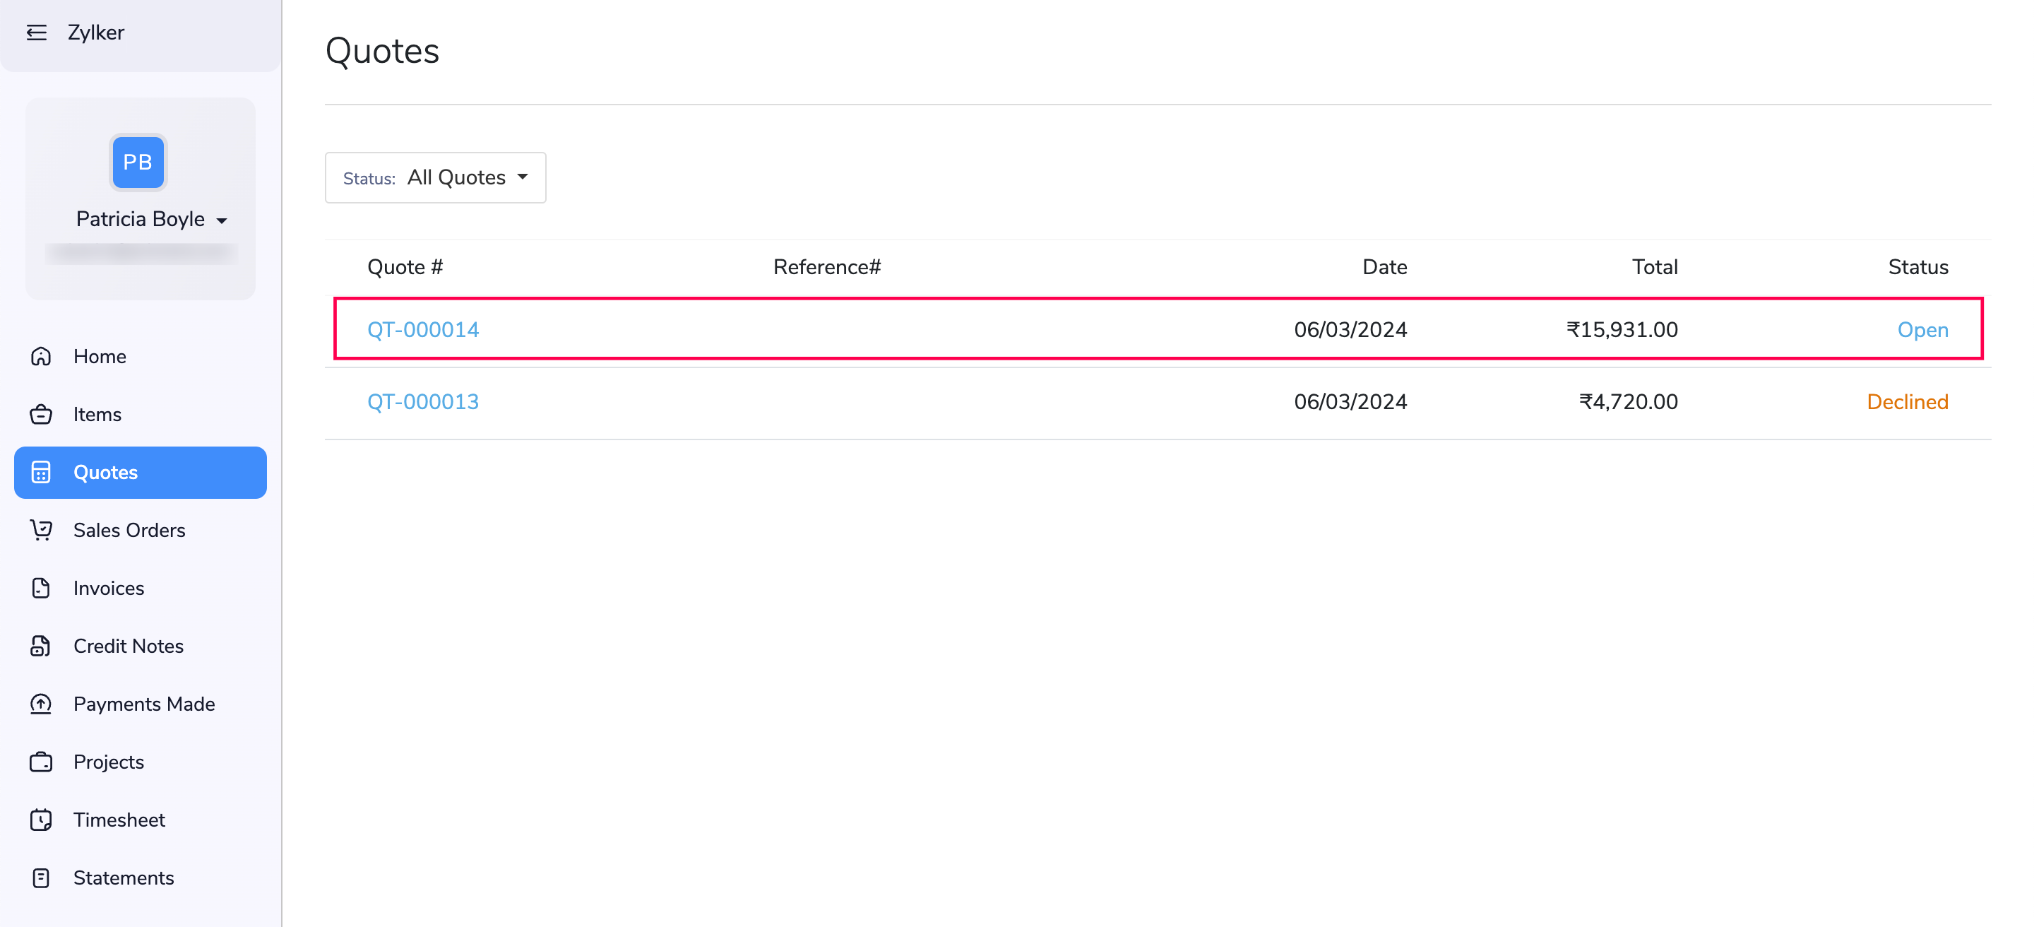Open the Timesheet clock icon

(41, 820)
